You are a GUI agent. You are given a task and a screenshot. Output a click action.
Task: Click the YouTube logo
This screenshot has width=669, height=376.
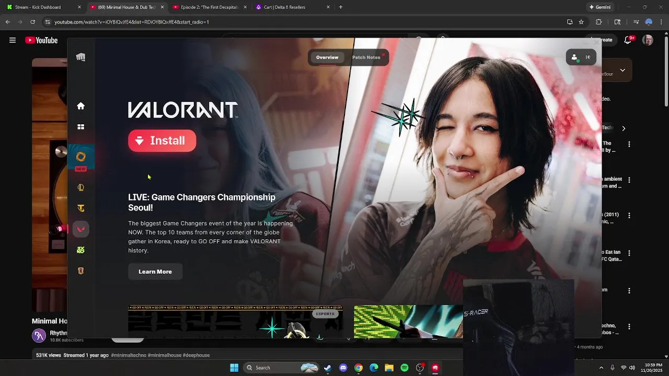41,40
